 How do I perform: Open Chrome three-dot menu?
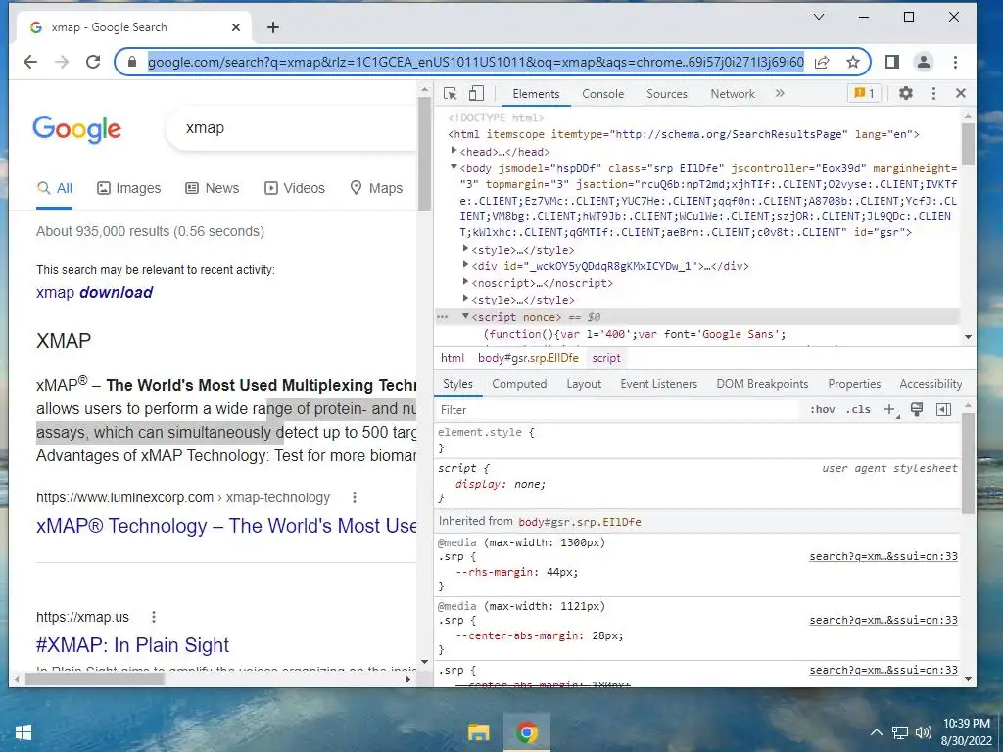(x=955, y=62)
